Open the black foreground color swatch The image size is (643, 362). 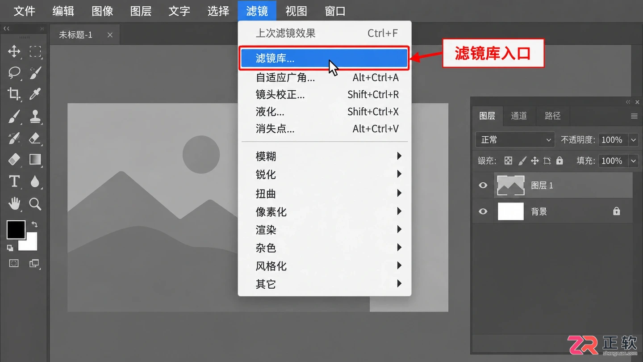[16, 230]
